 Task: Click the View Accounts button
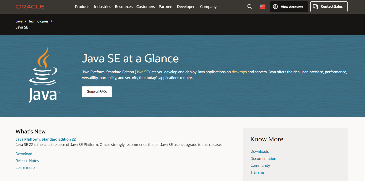click(289, 7)
